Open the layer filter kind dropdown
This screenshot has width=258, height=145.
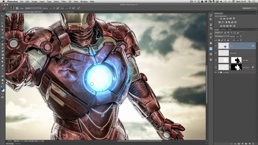point(218,33)
